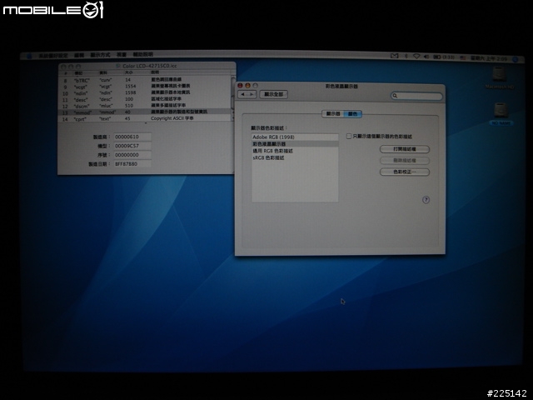Click the 大小 column header in ICC window
The image size is (533, 400).
click(128, 72)
